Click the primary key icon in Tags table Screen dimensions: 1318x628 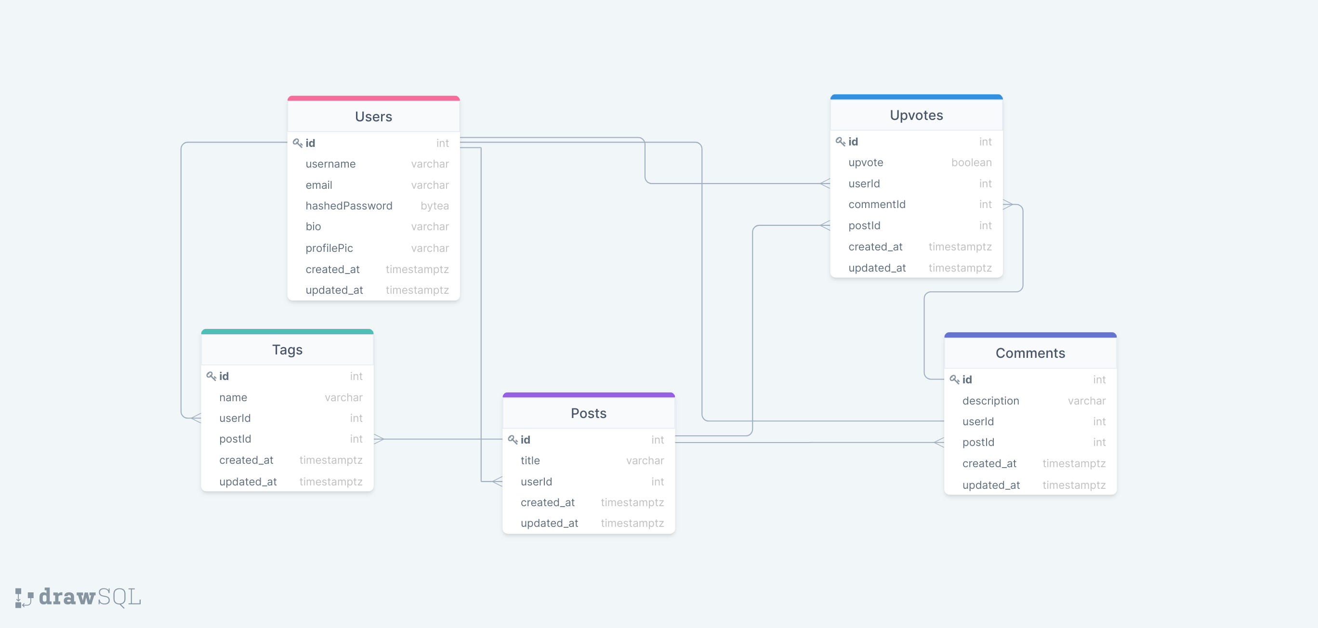[211, 377]
